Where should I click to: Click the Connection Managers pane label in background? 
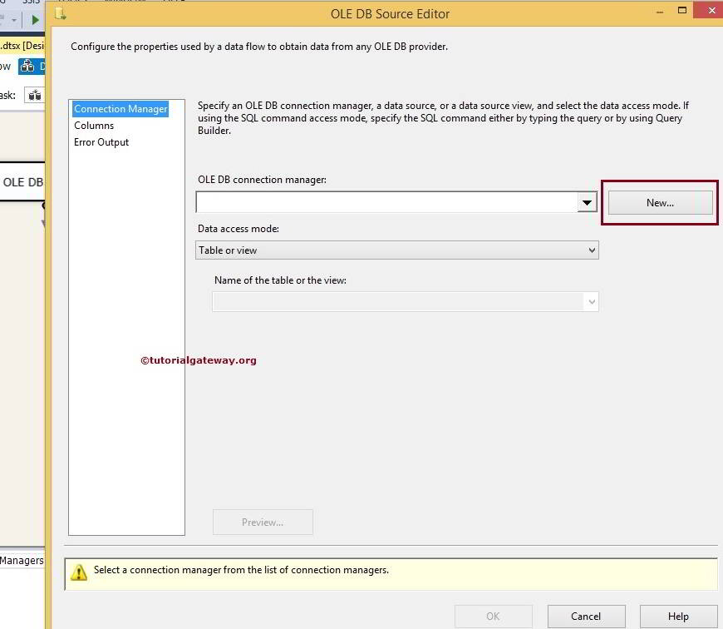click(22, 560)
